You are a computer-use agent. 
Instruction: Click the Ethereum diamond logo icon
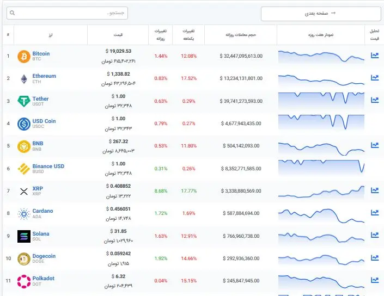[x=24, y=79]
